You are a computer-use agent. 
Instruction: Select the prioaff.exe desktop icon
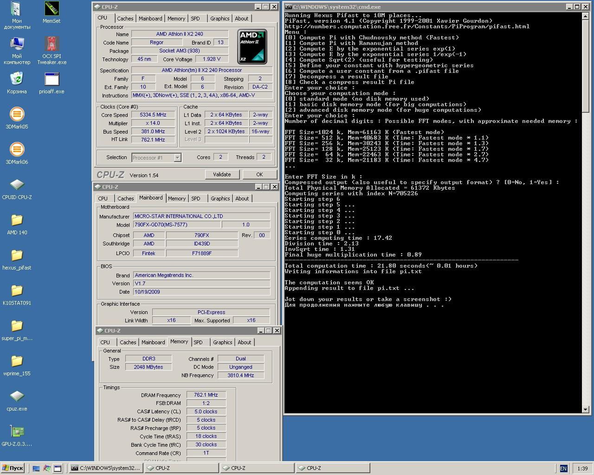pyautogui.click(x=52, y=83)
